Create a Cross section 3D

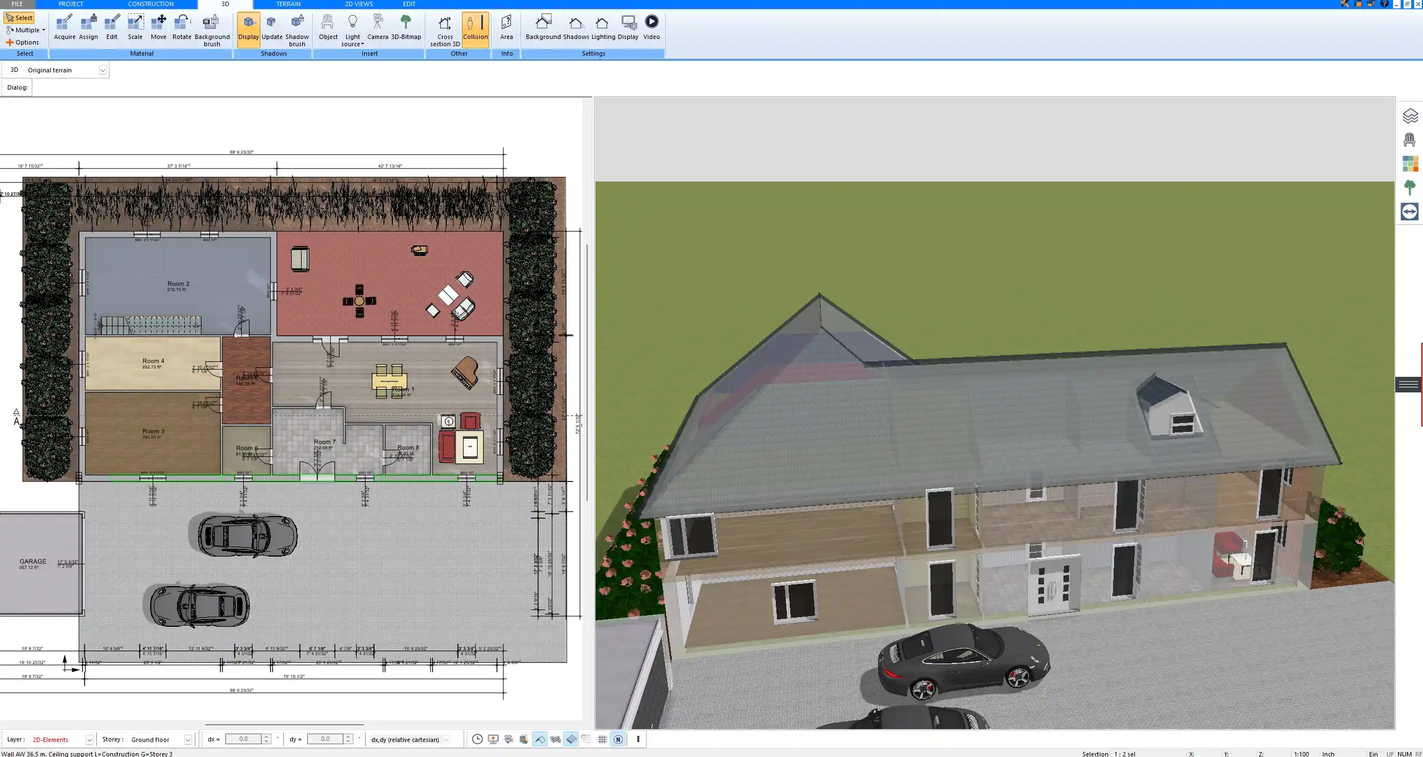[444, 28]
